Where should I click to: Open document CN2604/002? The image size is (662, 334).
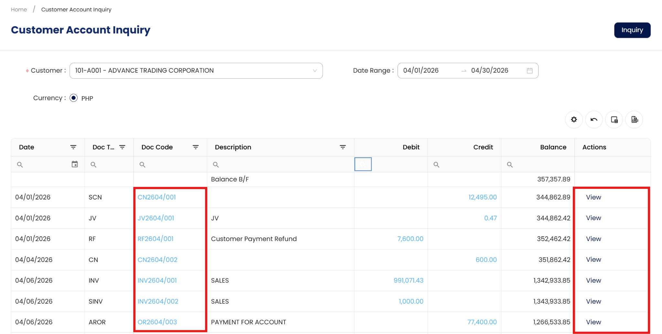(157, 260)
